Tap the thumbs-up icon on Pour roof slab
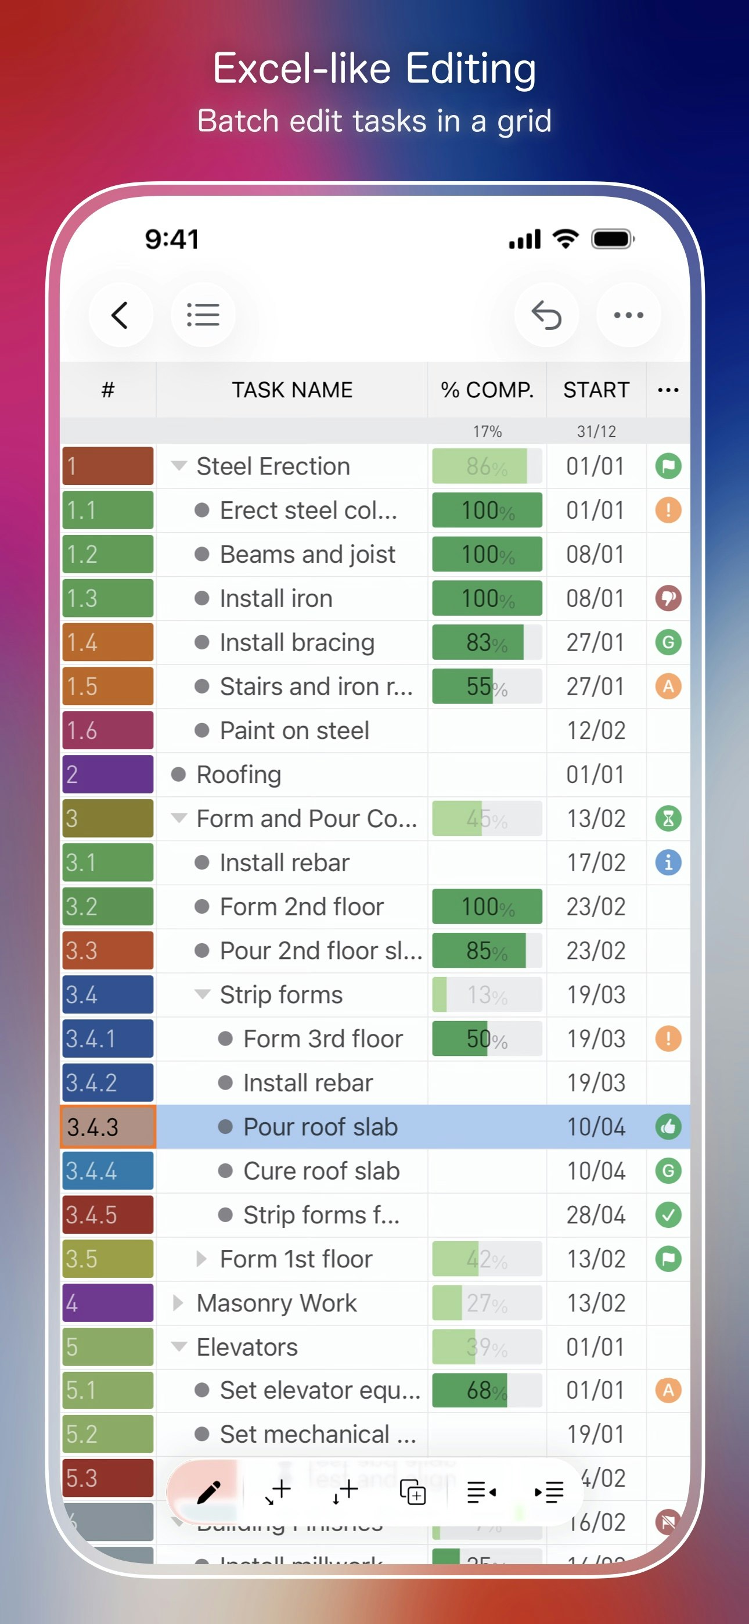This screenshot has width=749, height=1624. coord(668,1127)
